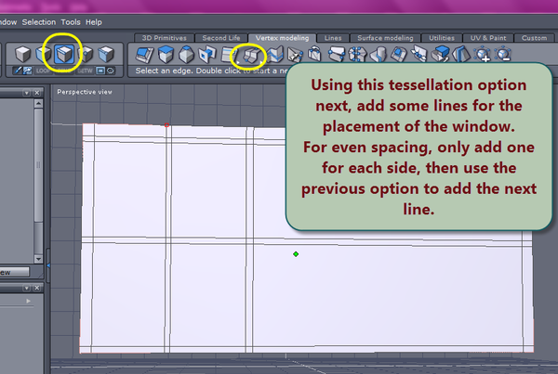Pick the blue inset face tool
558x374 pixels.
pos(399,55)
